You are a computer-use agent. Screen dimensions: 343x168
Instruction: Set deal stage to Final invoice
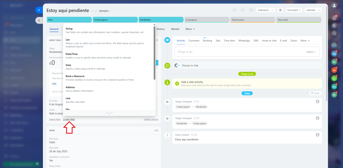coord(252,20)
